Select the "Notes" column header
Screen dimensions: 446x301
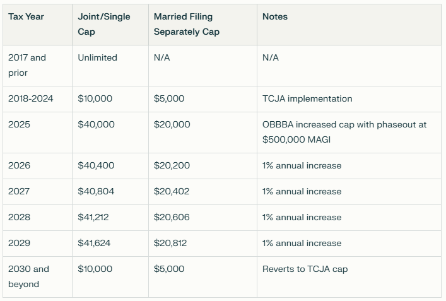(x=275, y=16)
